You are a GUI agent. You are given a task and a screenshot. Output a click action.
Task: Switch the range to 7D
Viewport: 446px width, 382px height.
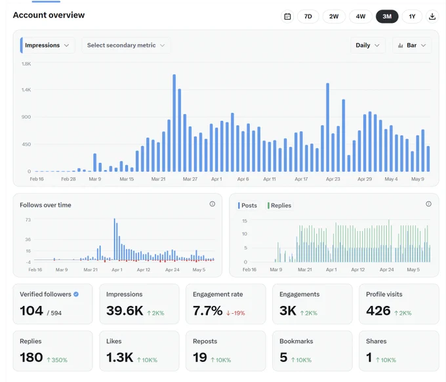(308, 16)
